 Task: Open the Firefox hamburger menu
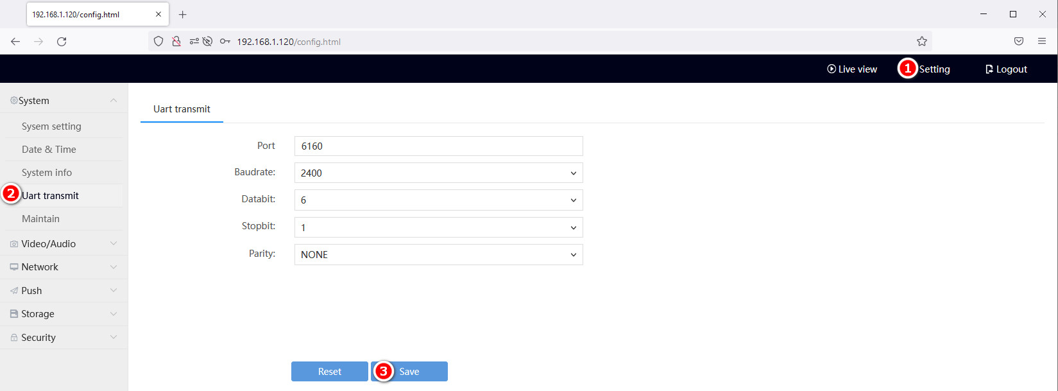(x=1041, y=42)
